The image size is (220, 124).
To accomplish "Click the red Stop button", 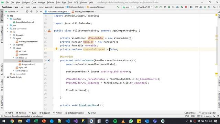I will tap(186, 7).
